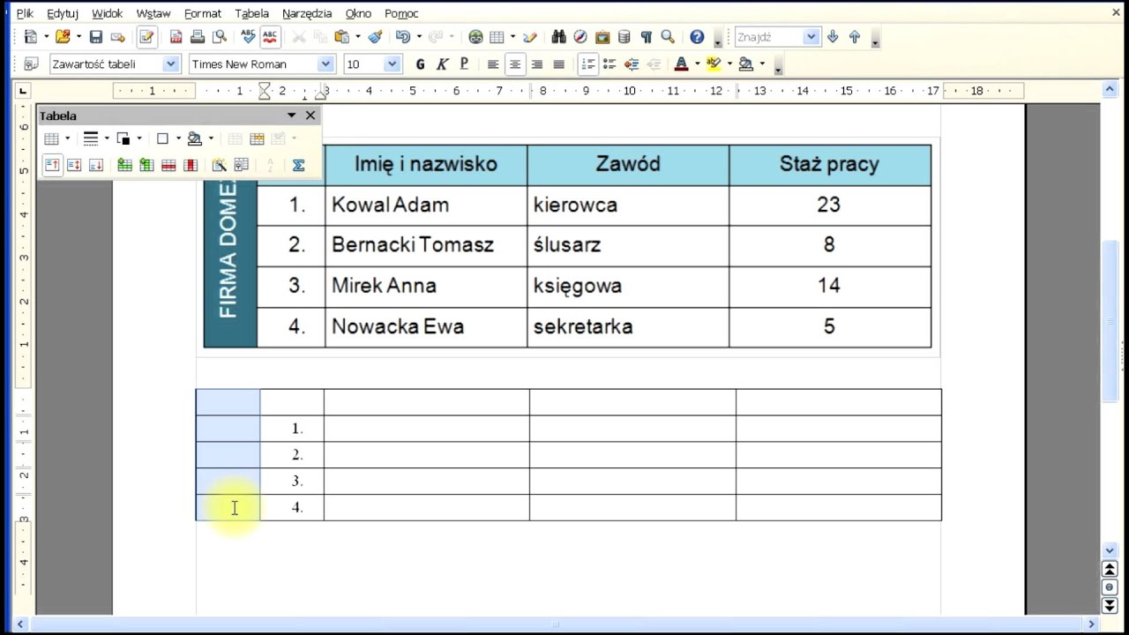This screenshot has height=635, width=1129.
Task: Open the font size 10 dropdown
Action: [x=393, y=64]
